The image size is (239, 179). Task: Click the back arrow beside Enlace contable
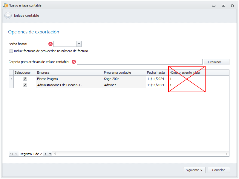(8, 16)
